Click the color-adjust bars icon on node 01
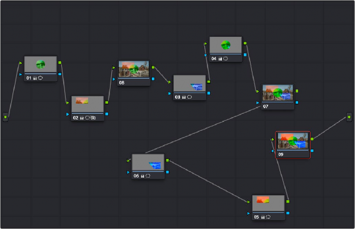Screen dimensions: 355x229 pyautogui.click(x=34, y=78)
